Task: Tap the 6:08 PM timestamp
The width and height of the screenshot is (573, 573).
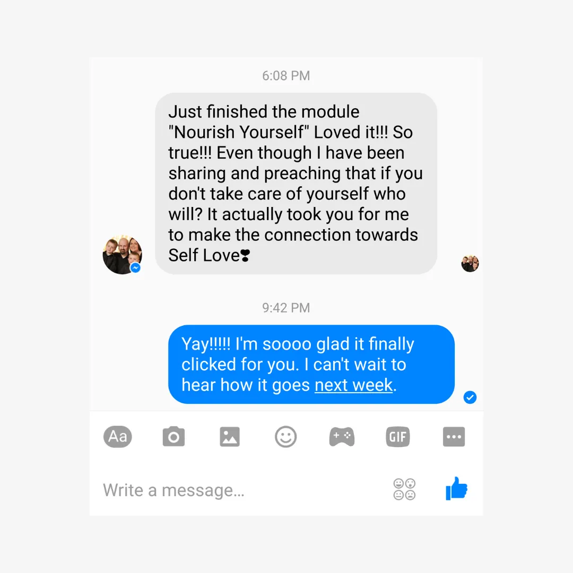Action: tap(286, 76)
